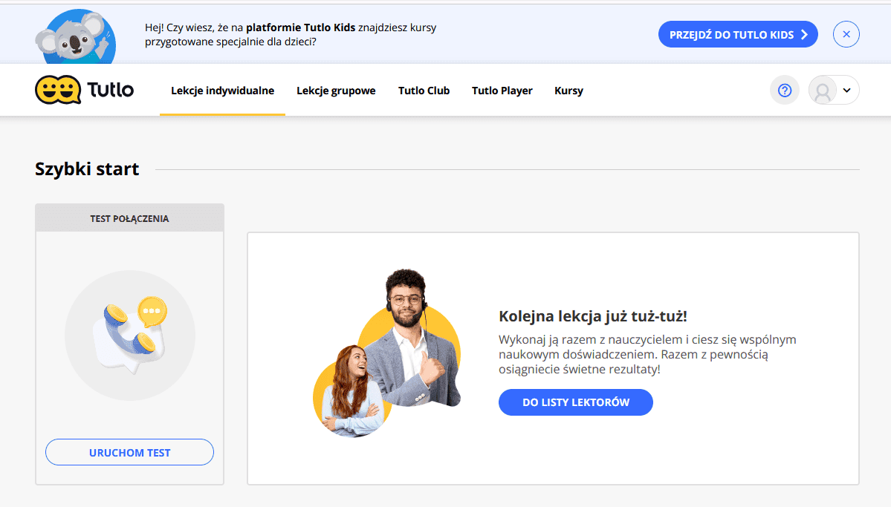Click the DO LISTY LEKTORÓW button
This screenshot has height=507, width=891.
point(575,402)
